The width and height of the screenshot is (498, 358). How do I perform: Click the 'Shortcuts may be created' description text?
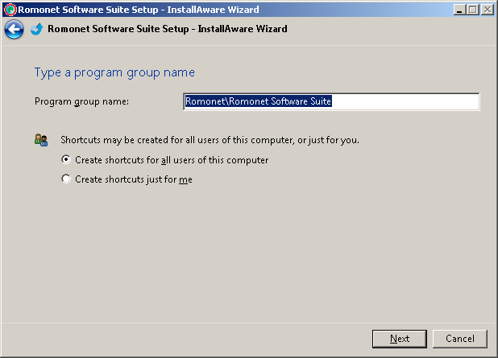210,140
